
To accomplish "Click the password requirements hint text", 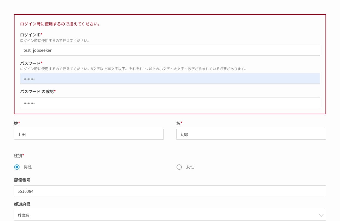I will pyautogui.click(x=133, y=69).
